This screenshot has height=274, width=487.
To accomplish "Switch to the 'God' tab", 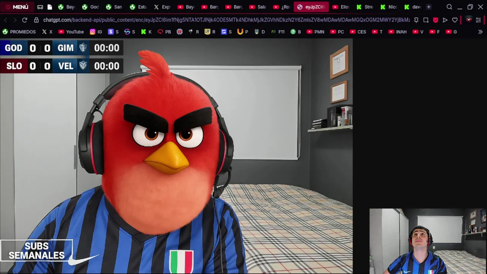I will (x=91, y=7).
